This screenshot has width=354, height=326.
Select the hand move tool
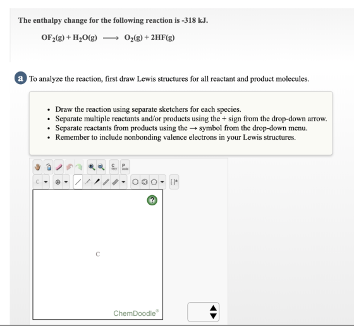pyautogui.click(x=37, y=167)
